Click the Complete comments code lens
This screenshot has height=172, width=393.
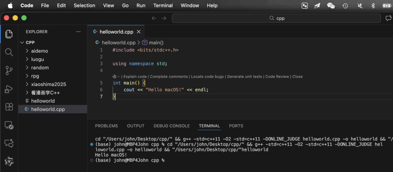(x=169, y=77)
